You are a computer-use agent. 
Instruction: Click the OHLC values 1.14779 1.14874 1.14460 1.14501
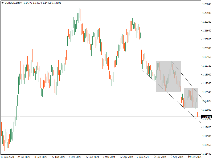(42, 3)
